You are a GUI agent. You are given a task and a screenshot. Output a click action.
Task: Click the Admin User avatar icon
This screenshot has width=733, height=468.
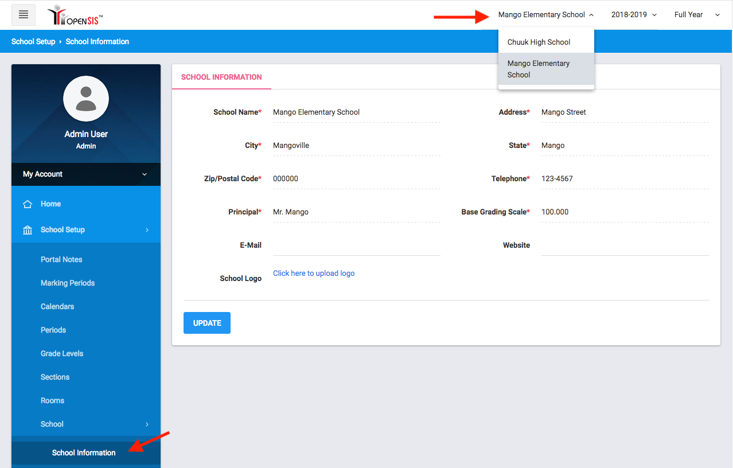[86, 99]
